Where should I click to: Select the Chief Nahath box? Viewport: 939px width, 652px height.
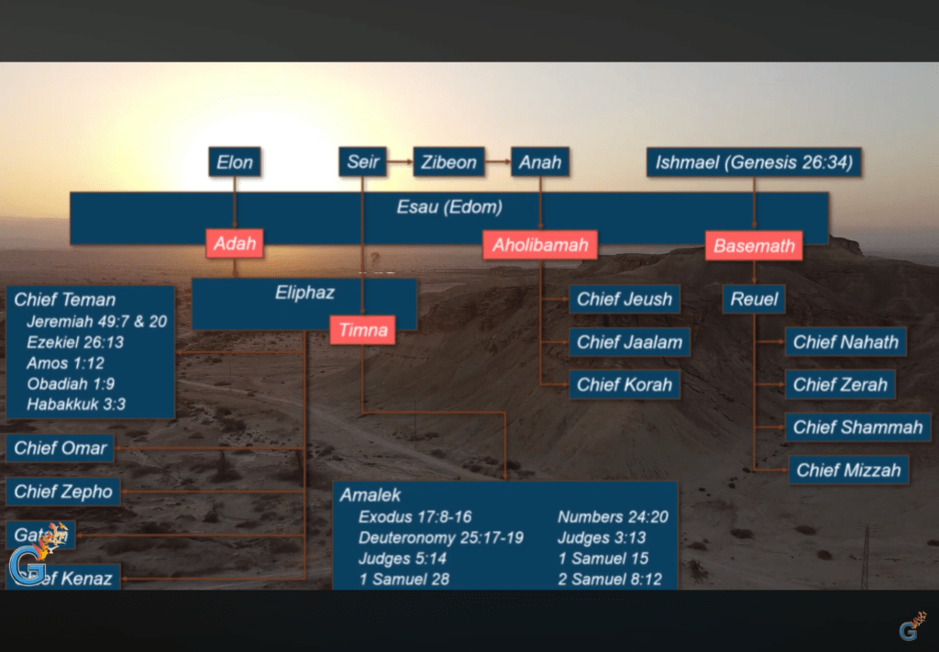(x=845, y=342)
